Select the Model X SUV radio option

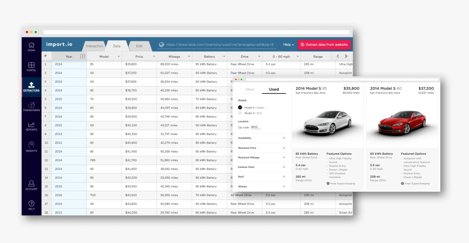240,113
